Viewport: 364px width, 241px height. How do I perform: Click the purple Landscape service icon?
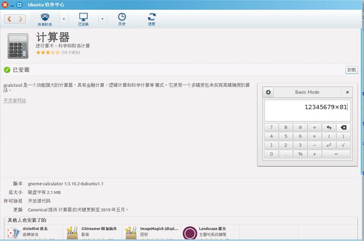190,233
